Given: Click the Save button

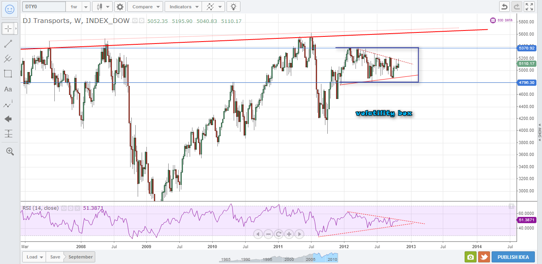Looking at the screenshot, I should tap(55, 257).
